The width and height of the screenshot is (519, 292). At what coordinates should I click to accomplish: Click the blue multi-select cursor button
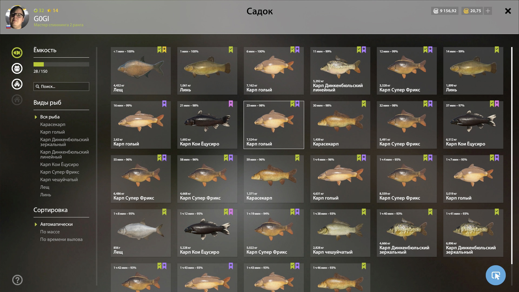click(495, 275)
